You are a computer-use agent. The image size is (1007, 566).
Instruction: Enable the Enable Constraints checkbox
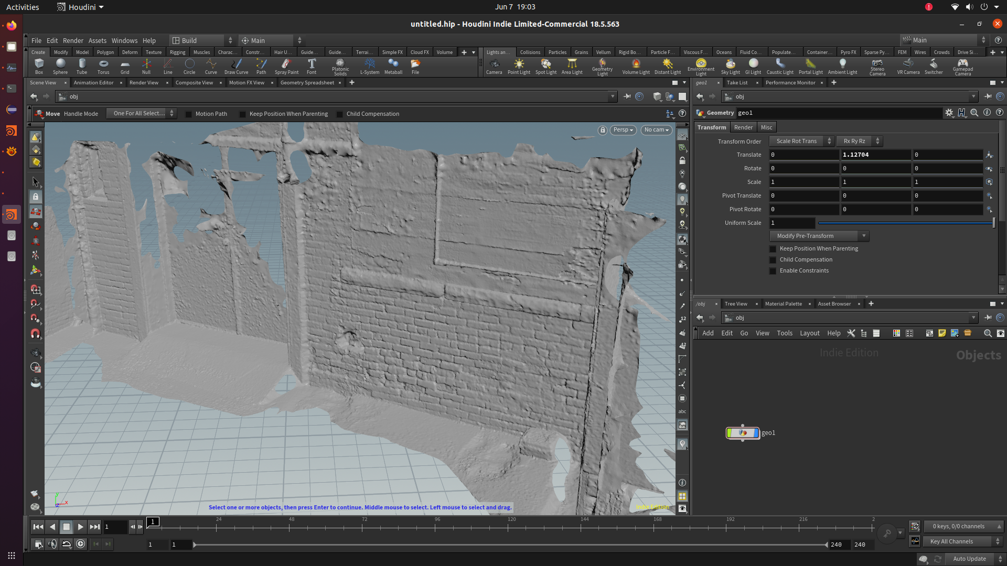773,270
